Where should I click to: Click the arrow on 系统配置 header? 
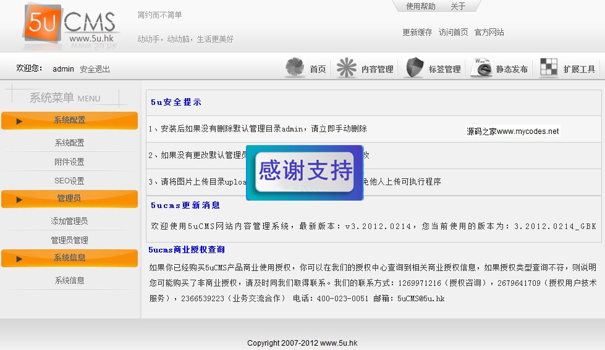(19, 122)
